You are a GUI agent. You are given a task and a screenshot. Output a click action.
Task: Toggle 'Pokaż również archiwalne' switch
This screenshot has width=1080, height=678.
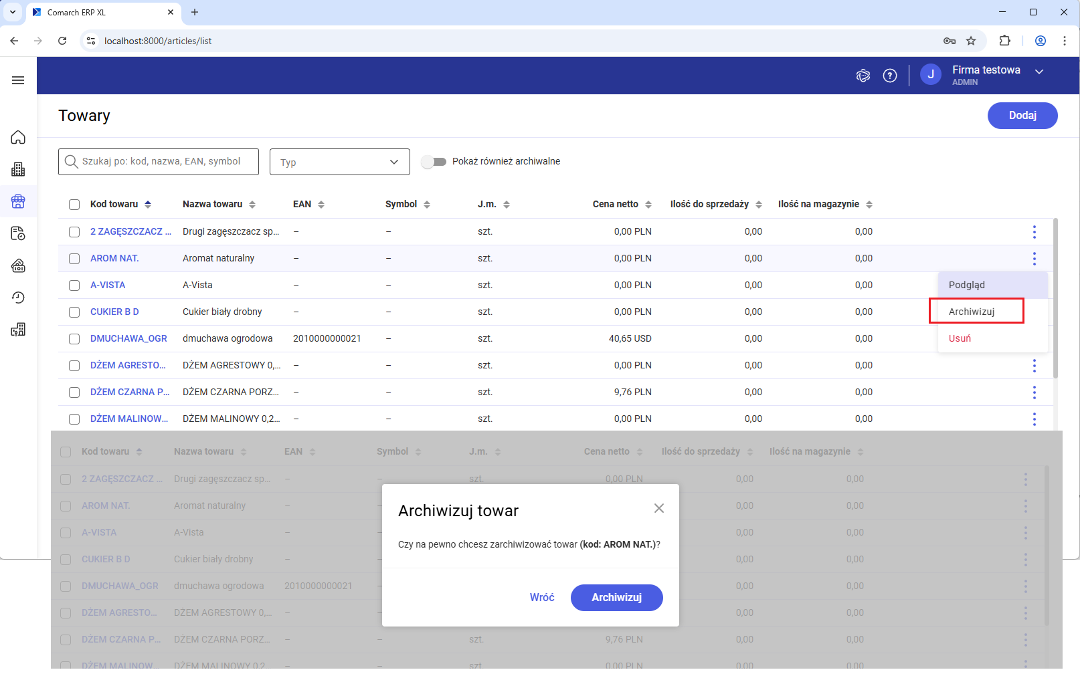[434, 162]
